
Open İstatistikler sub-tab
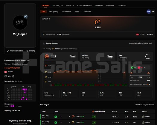tap(67, 12)
